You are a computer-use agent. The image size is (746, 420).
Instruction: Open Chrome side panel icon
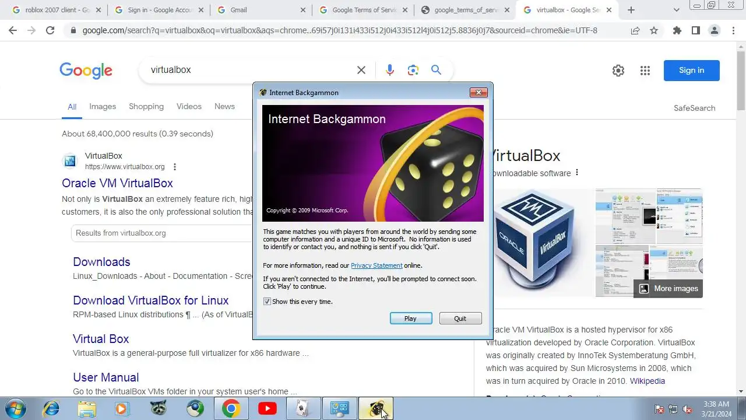(x=695, y=30)
